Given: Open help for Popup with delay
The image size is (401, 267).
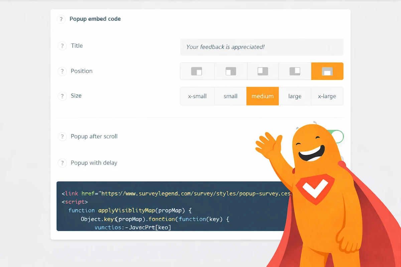Looking at the screenshot, I should (62, 163).
